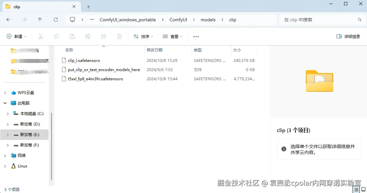Click the t5xxl_fp8_e4m3fn.safetensors file icon
Image resolution: width=367 pixels, height=193 pixels.
click(64, 79)
